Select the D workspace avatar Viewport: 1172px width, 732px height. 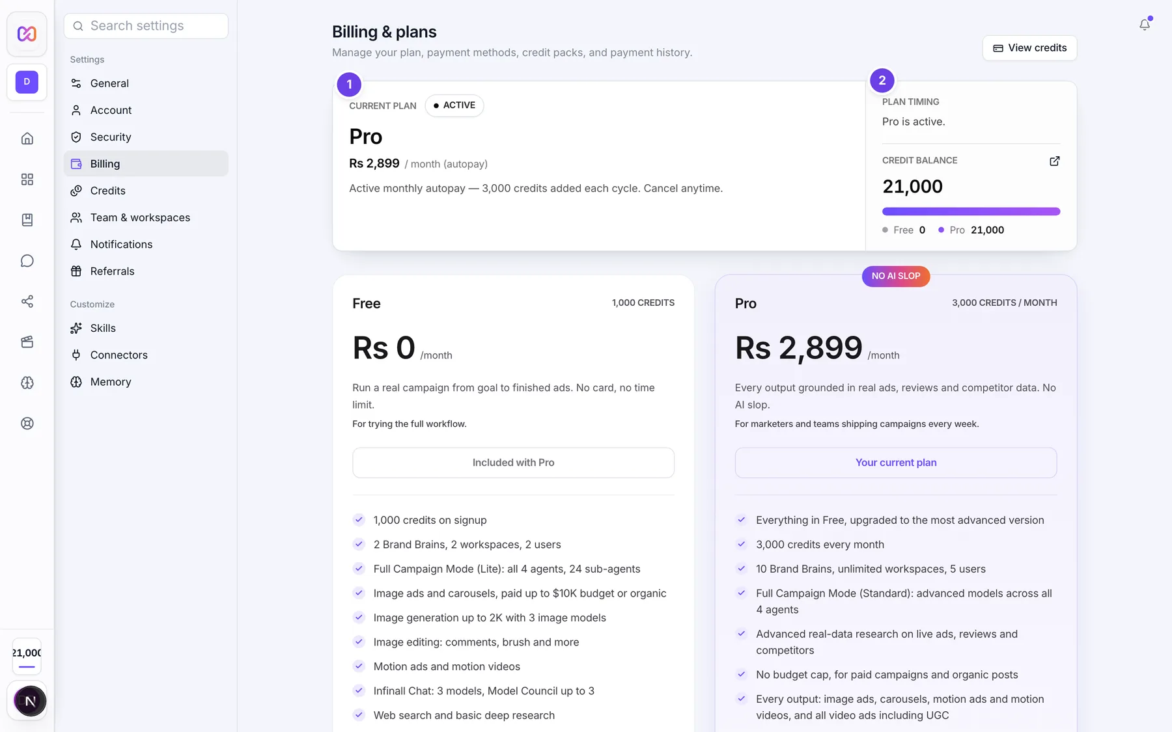[x=27, y=82]
